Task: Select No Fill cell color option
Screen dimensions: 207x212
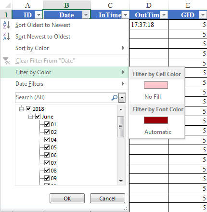Action: tap(153, 97)
